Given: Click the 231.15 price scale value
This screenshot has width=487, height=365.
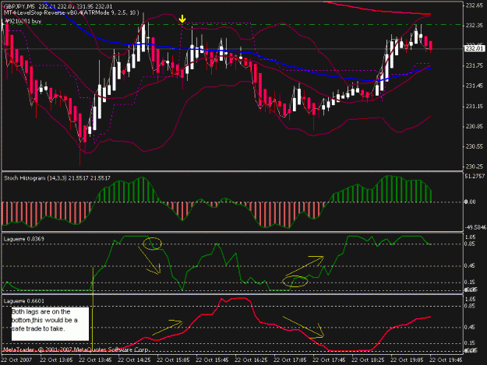Looking at the screenshot, I should (475, 107).
